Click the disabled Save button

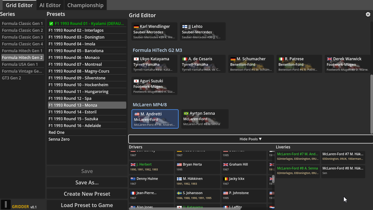[87, 171]
